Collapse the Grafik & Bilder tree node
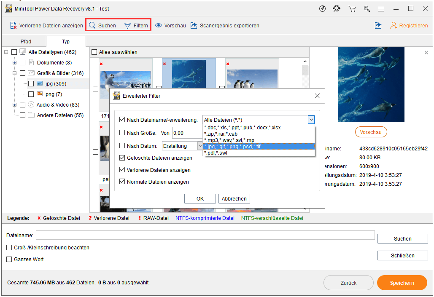The height and width of the screenshot is (297, 434). pos(14,73)
